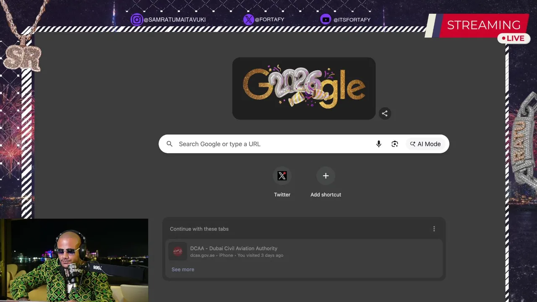Click the LIVE indicator badge
The image size is (537, 302).
point(514,38)
